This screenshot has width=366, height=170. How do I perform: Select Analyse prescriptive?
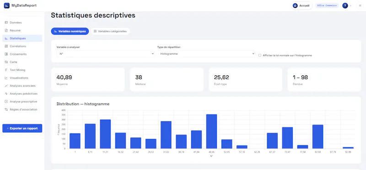[22, 101]
